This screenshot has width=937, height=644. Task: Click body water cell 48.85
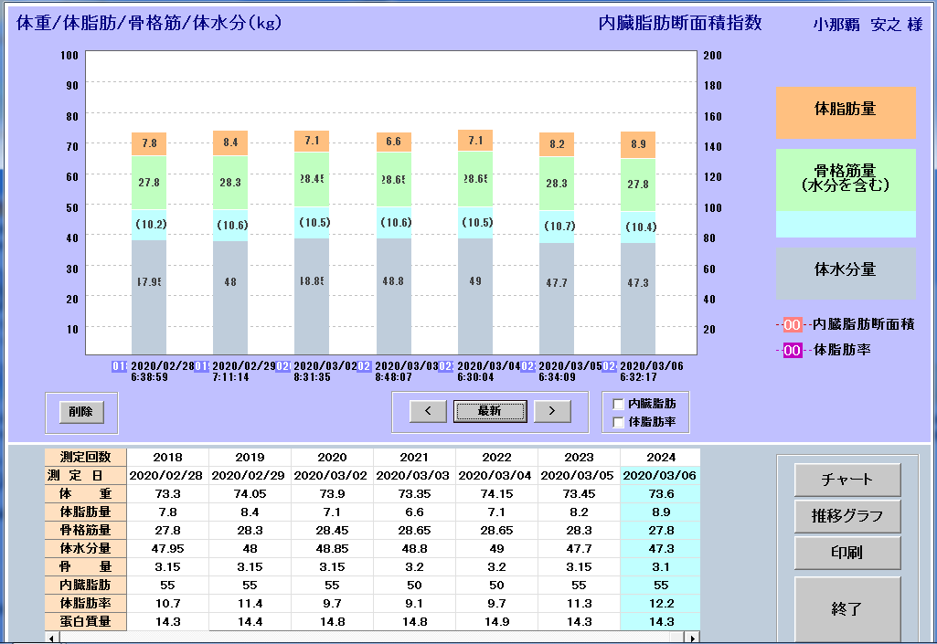(x=332, y=549)
